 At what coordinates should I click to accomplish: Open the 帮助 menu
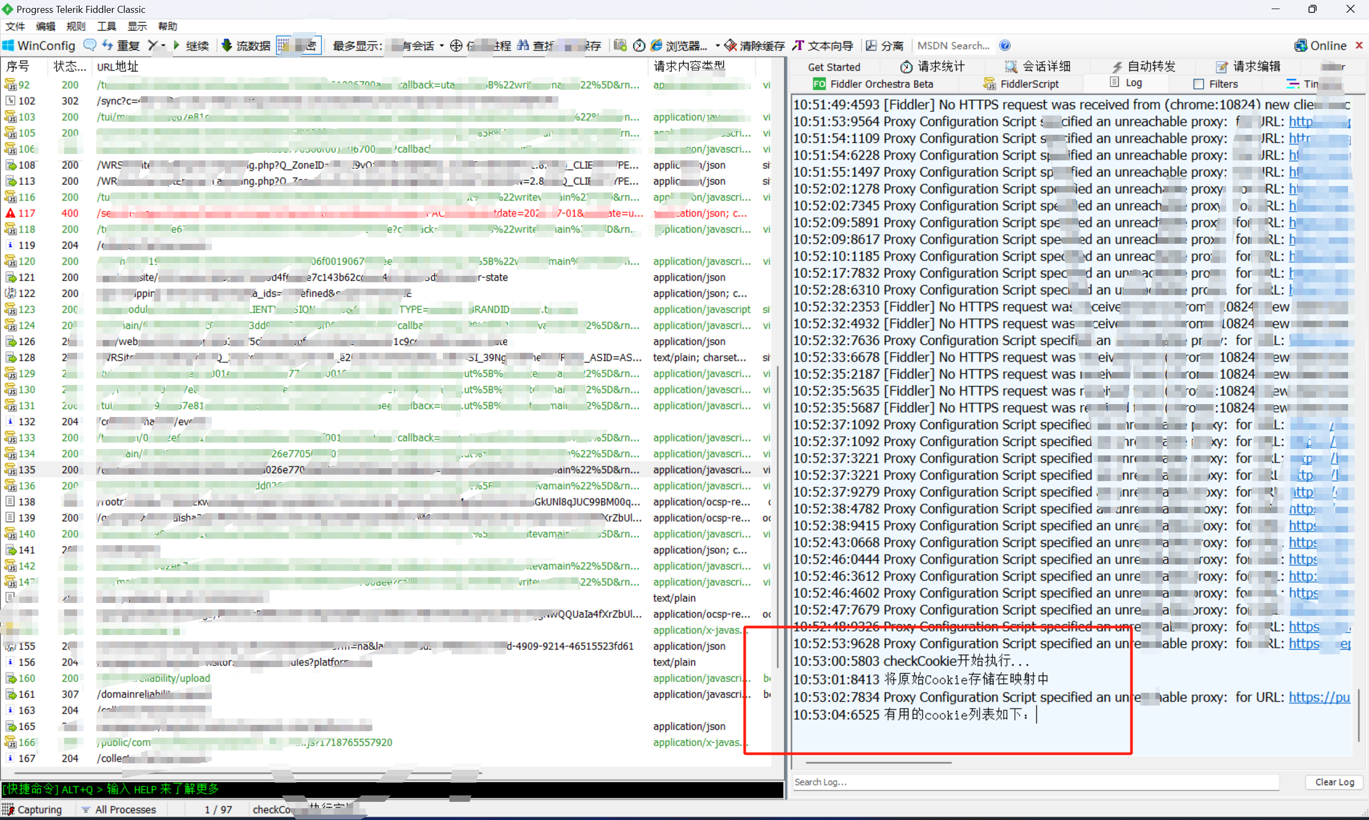(x=167, y=26)
